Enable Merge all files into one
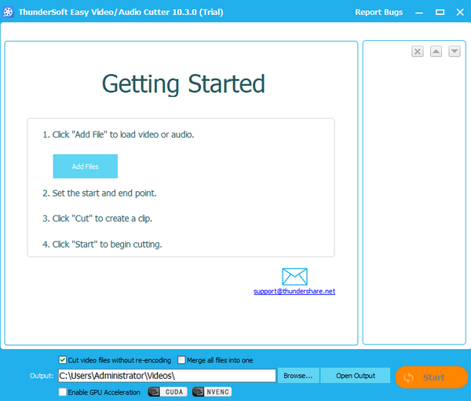This screenshot has width=471, height=401. point(182,360)
